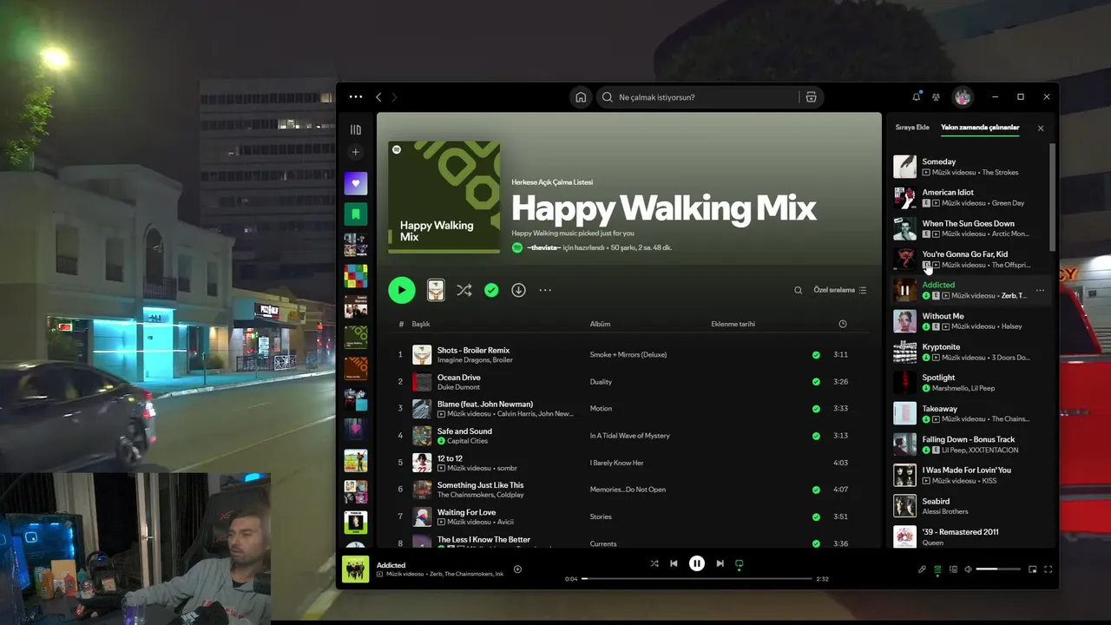Select the Yakın zamanda çalınanlar tab
Screen dimensions: 1111x625
click(x=980, y=128)
